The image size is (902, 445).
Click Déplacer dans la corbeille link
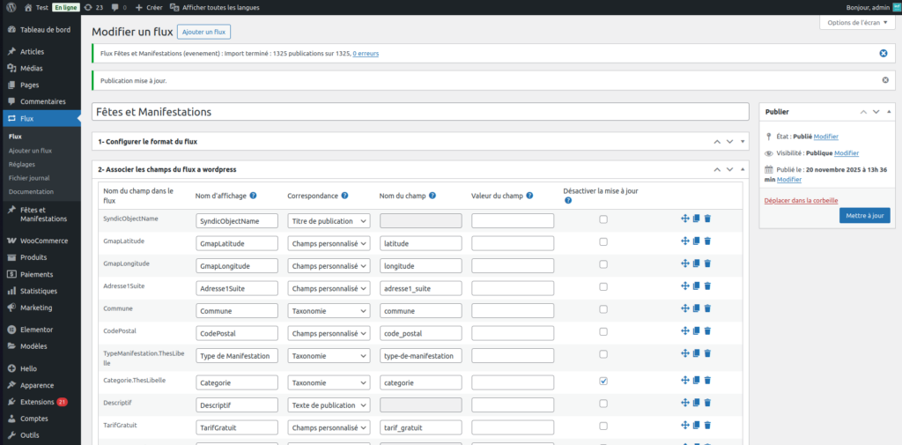(801, 201)
